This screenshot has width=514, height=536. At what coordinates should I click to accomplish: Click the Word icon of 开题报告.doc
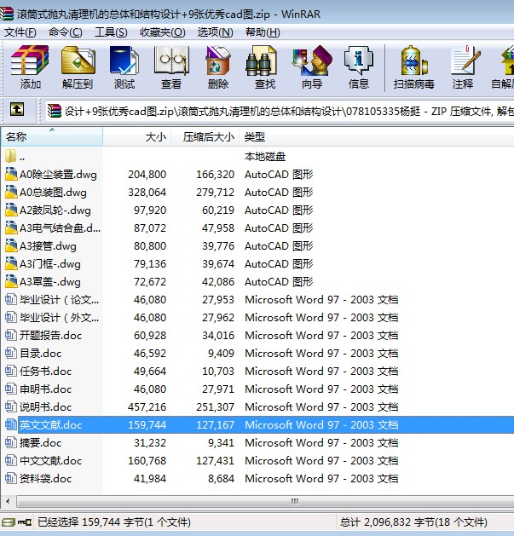pyautogui.click(x=10, y=335)
